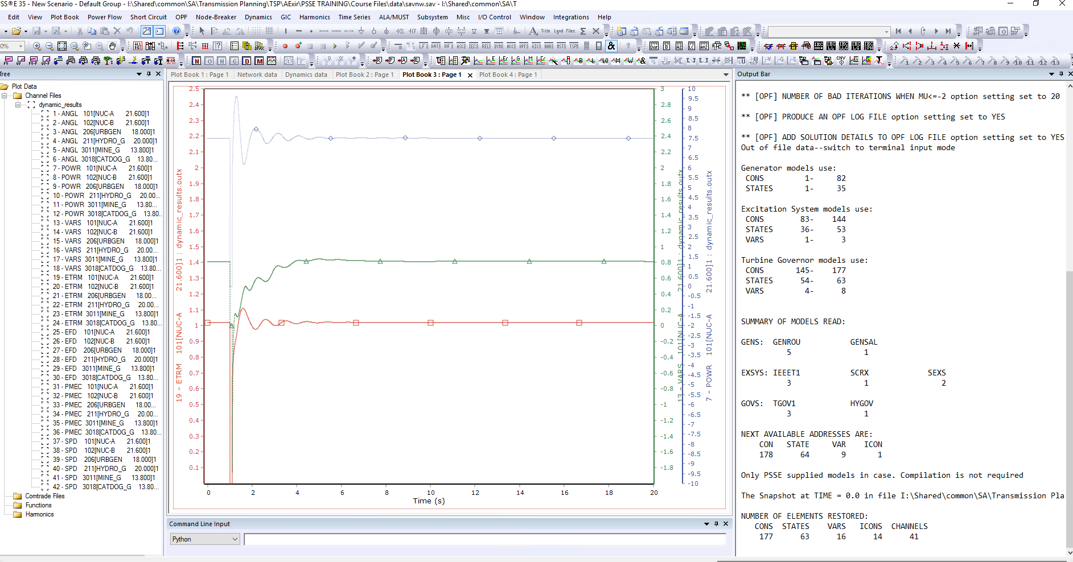Enable the Files label display toggle
Screen dimensions: 1073x562
click(x=571, y=32)
